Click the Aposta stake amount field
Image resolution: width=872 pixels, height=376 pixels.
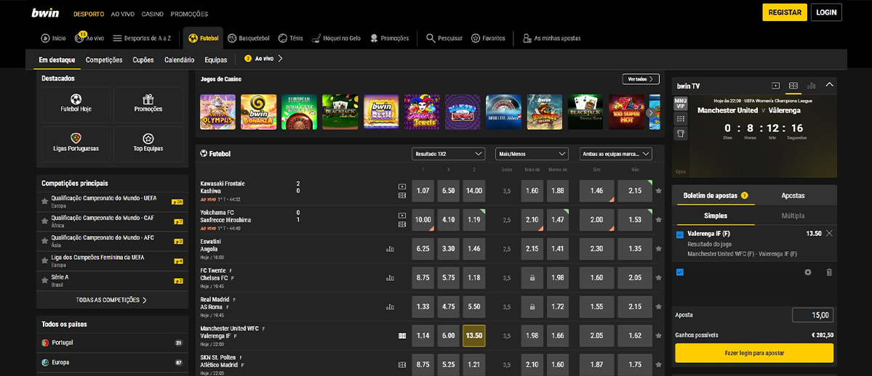pos(812,315)
